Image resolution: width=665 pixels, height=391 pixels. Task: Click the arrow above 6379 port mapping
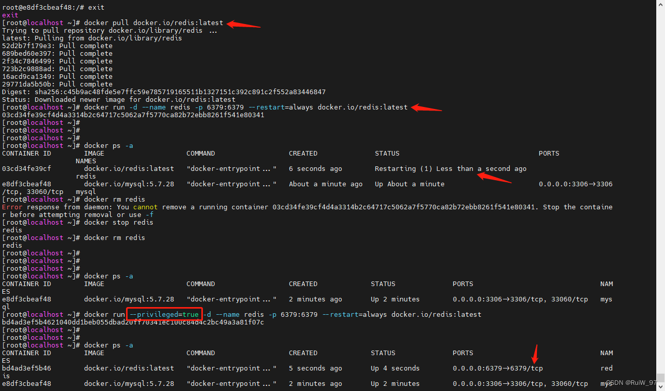click(535, 353)
